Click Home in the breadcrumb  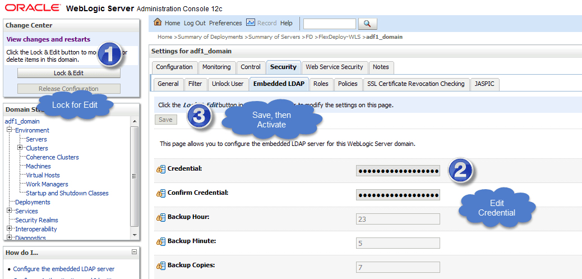[x=165, y=37]
